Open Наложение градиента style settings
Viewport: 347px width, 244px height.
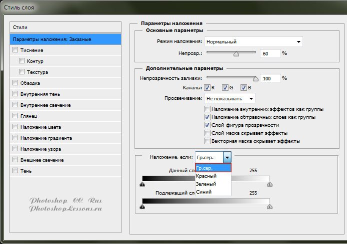(x=46, y=138)
